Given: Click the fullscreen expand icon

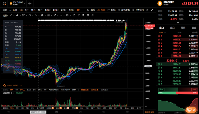Looking at the screenshot, I should coord(152,10).
